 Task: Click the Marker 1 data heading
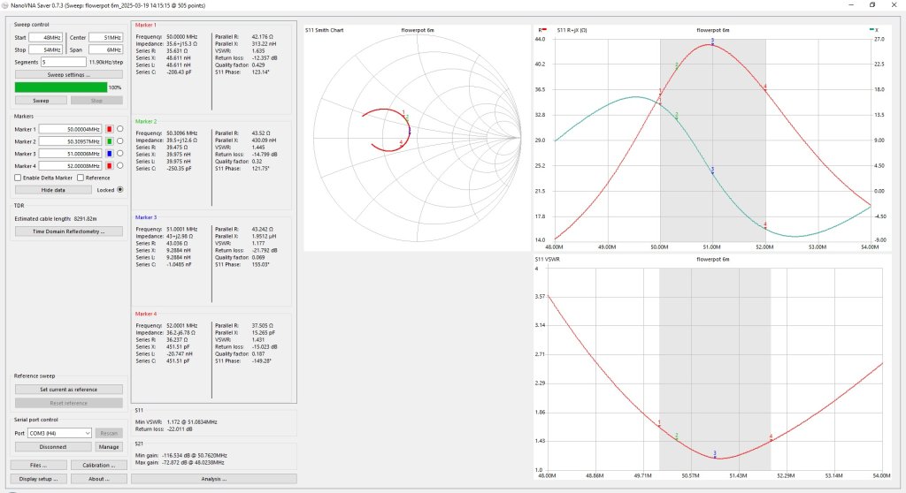(146, 26)
